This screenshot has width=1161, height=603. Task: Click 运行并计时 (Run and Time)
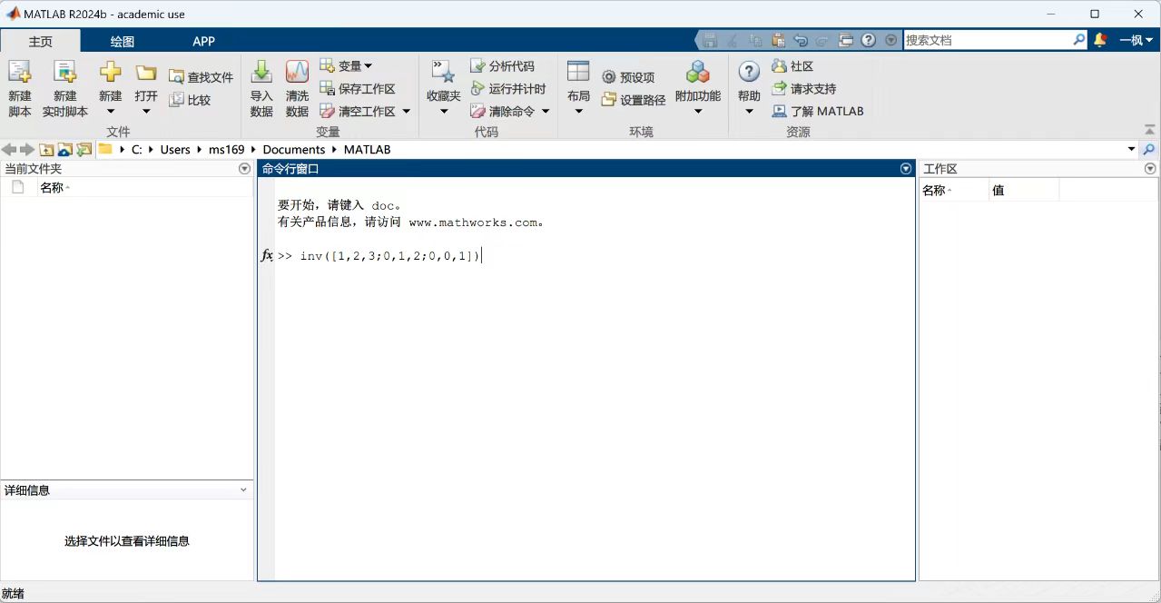tap(508, 88)
